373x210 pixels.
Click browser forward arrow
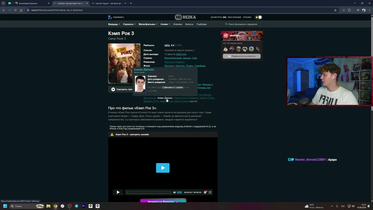coord(9,10)
